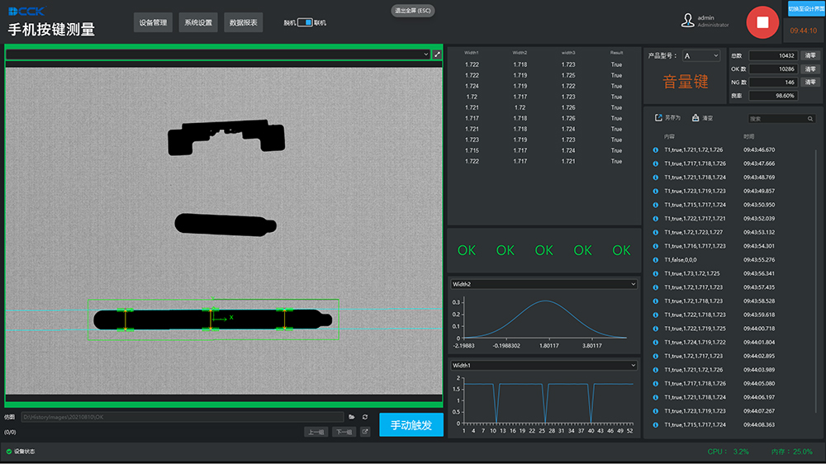This screenshot has height=464, width=826.
Task: Click the admin user avatar icon
Action: point(686,21)
